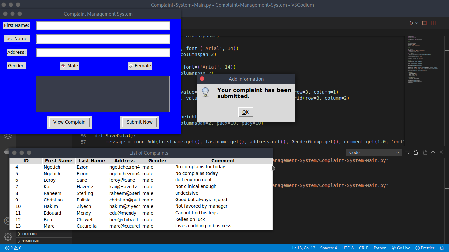Click the First Name input field

(x=103, y=26)
